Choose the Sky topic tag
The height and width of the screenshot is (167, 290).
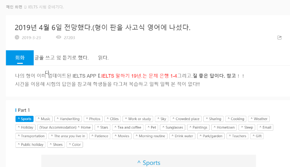161,119
